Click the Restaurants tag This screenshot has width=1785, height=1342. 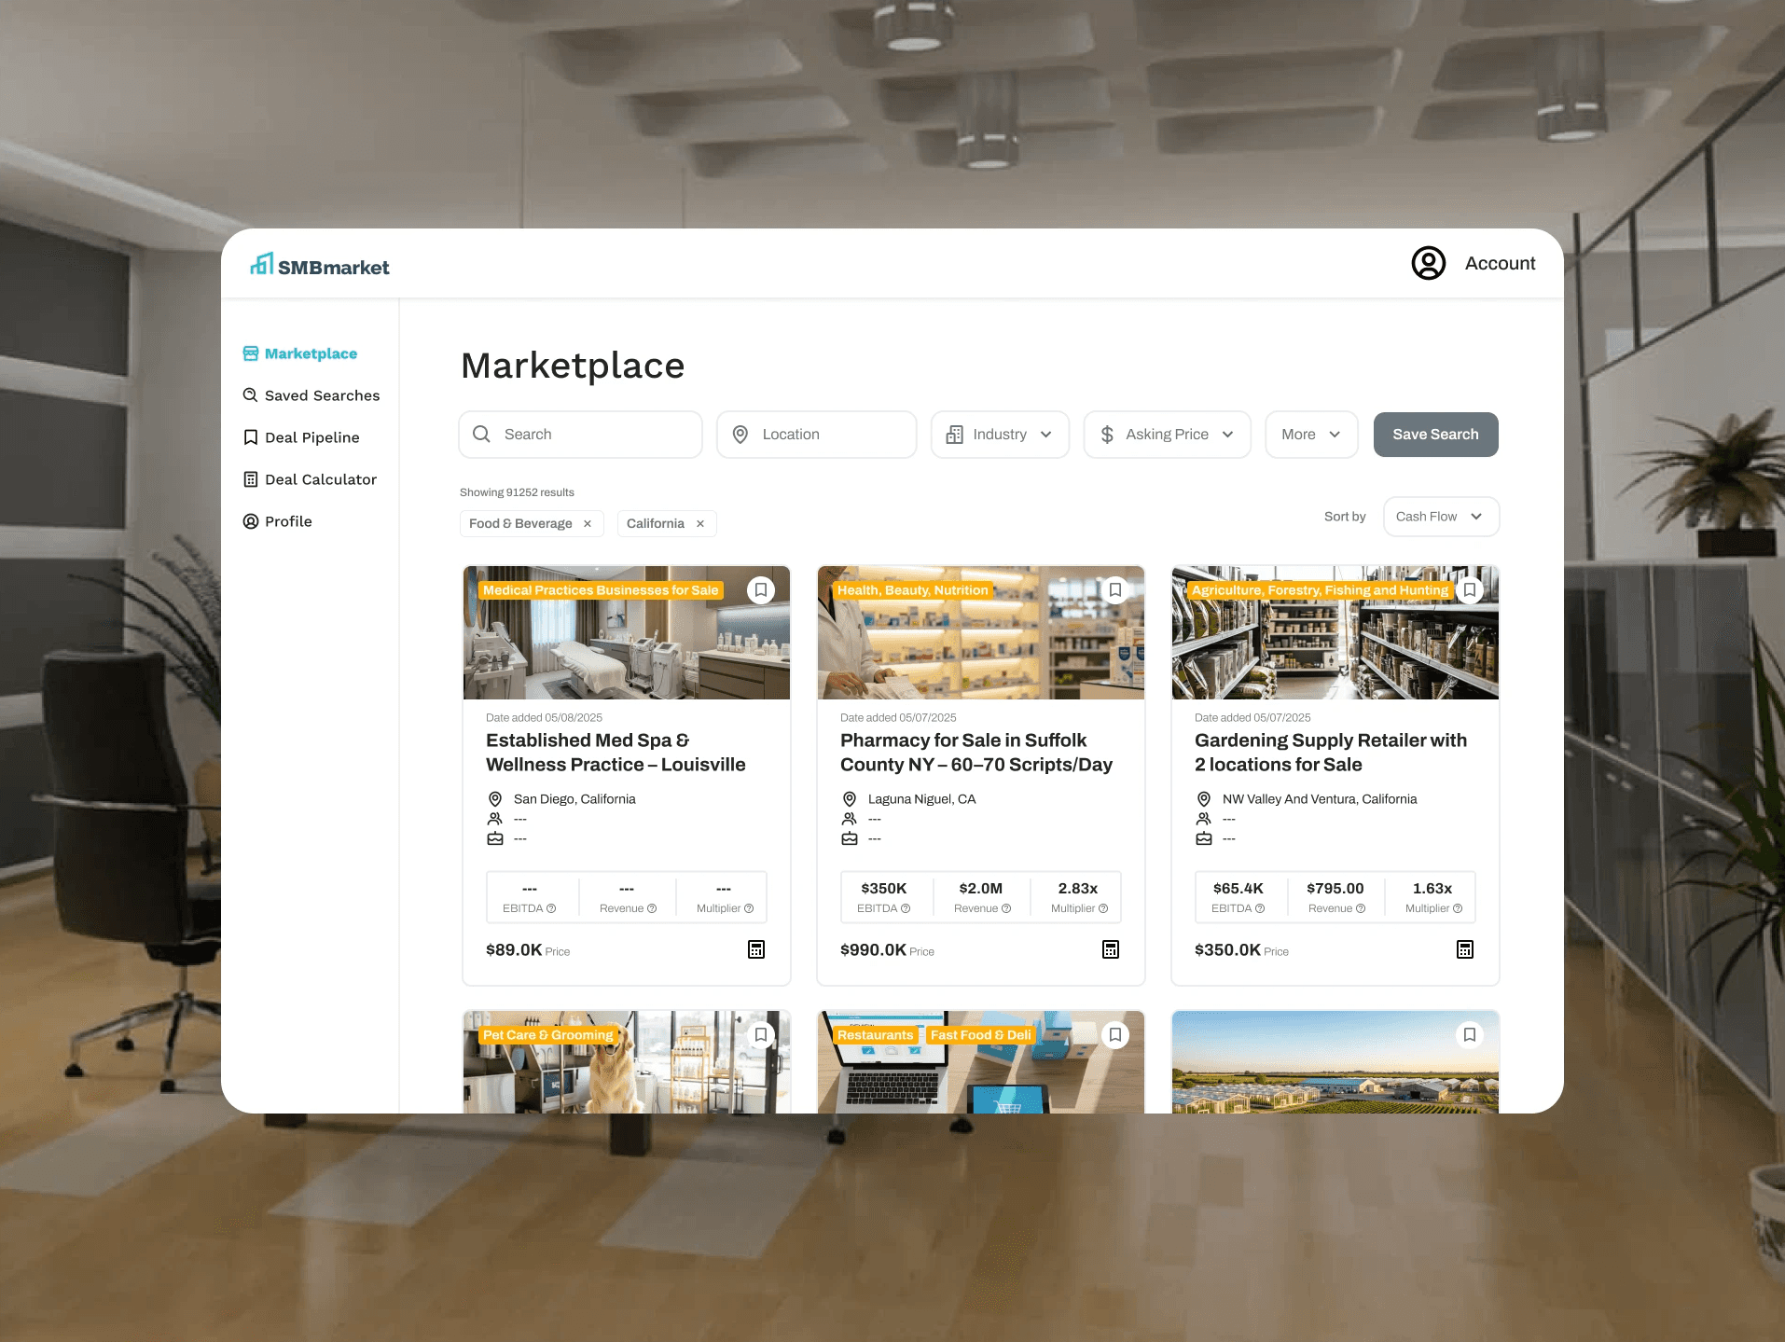coord(875,1035)
